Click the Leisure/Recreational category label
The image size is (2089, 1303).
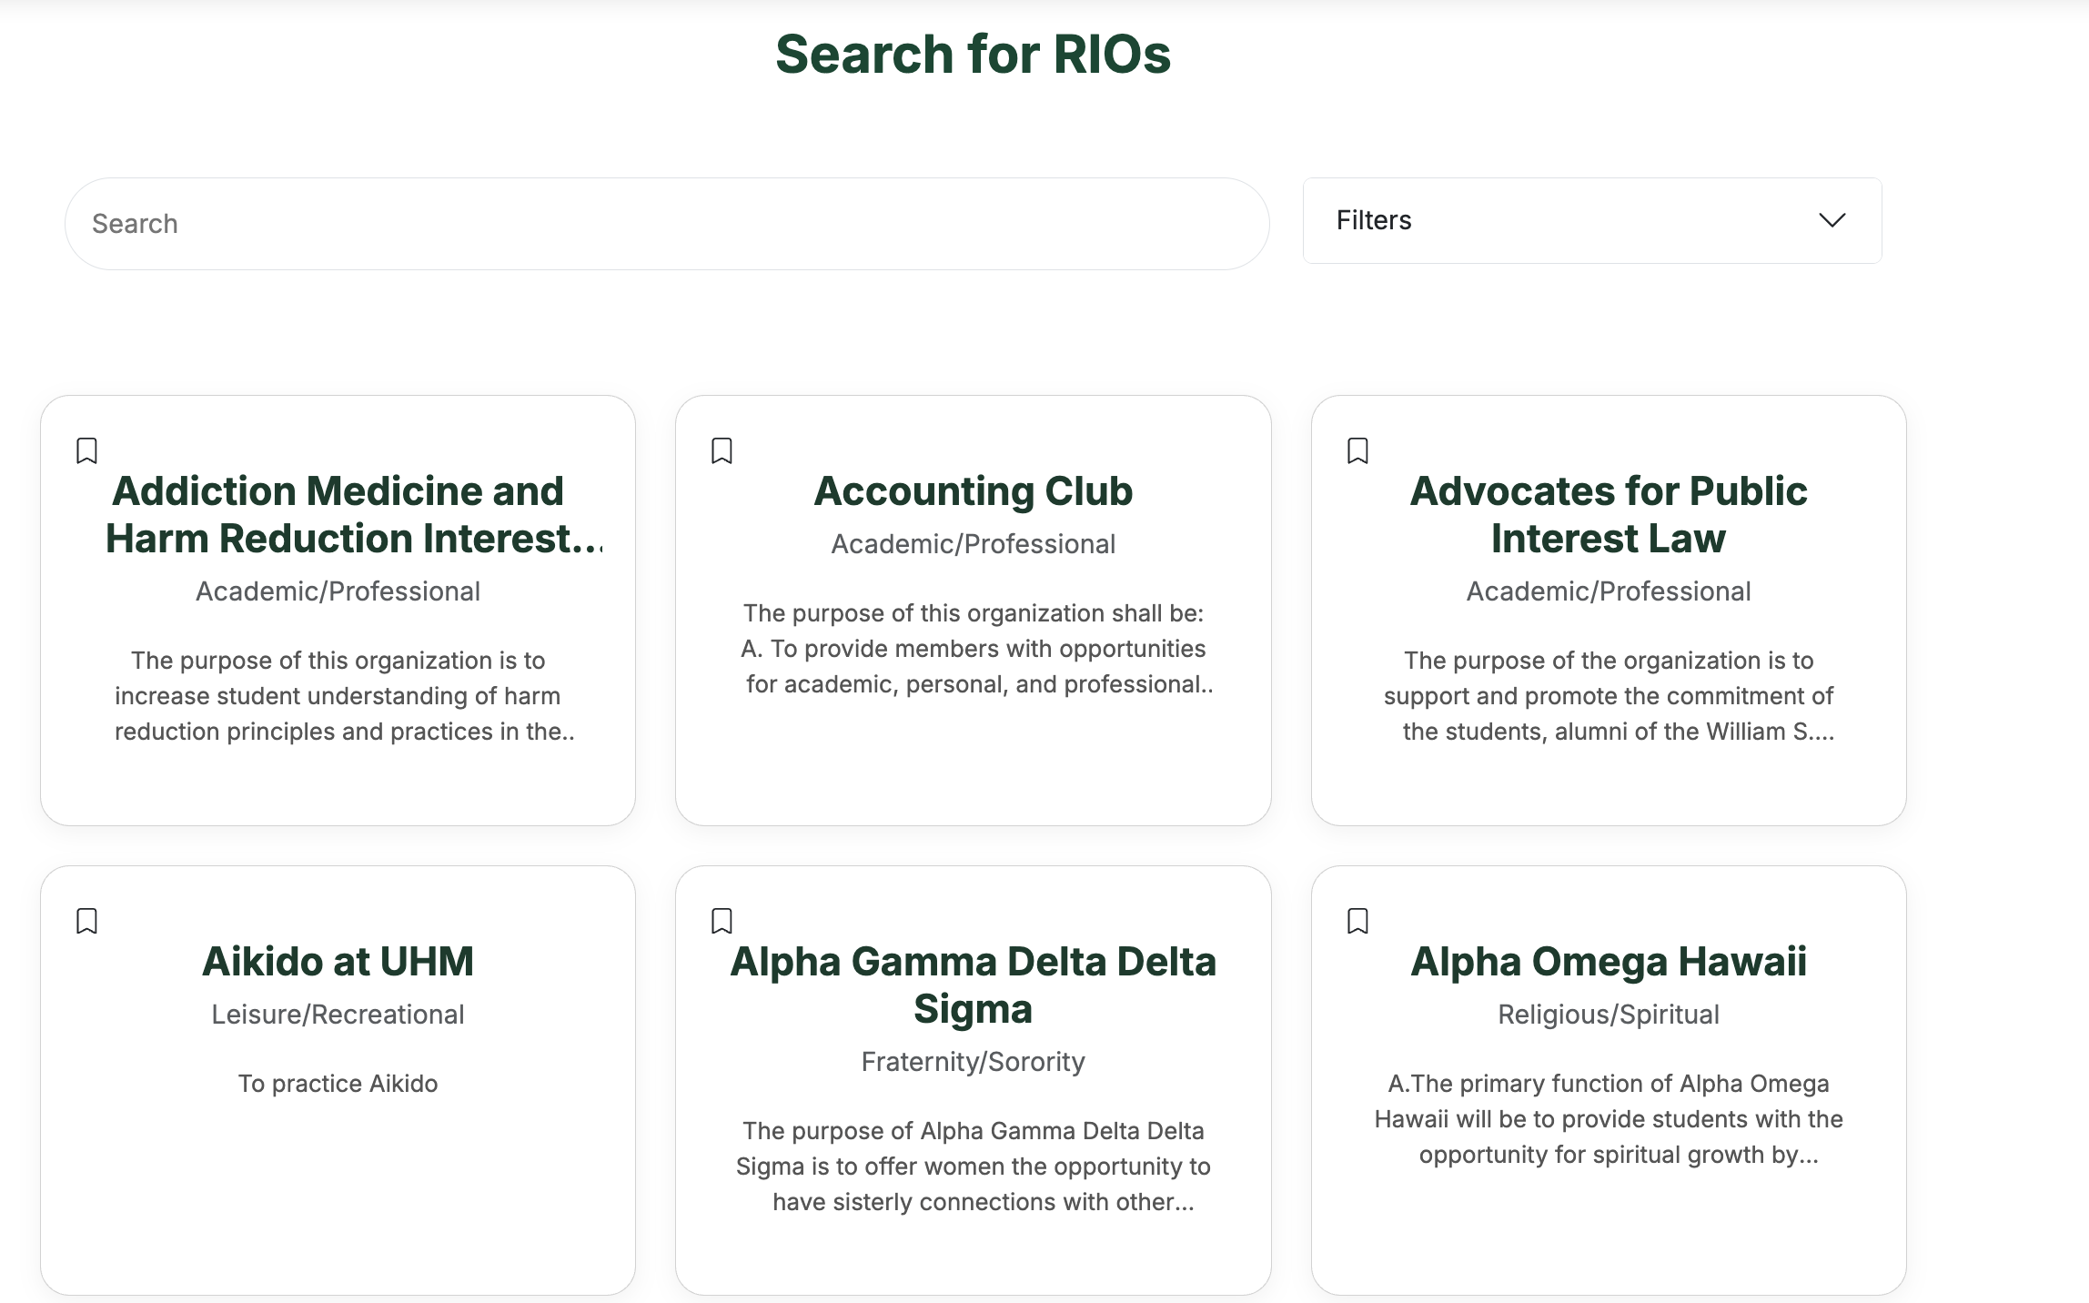(338, 1015)
